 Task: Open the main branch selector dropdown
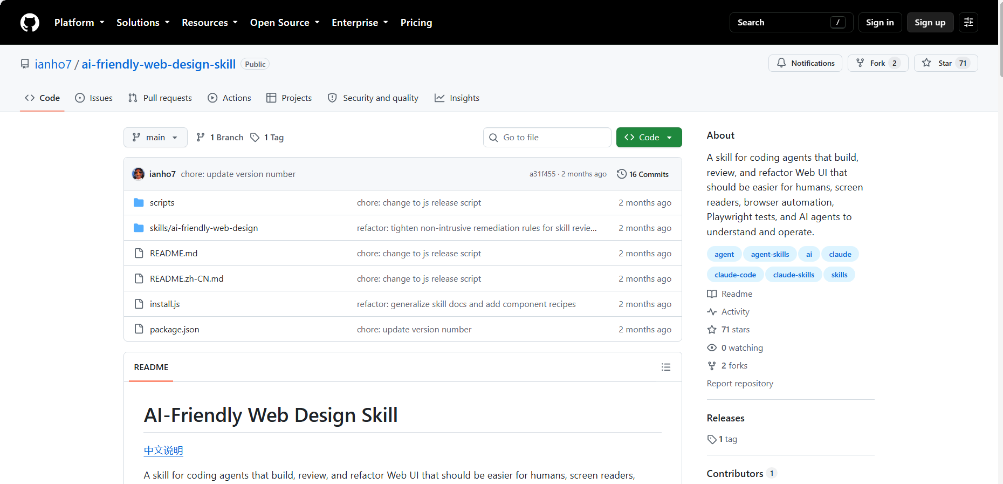tap(155, 137)
